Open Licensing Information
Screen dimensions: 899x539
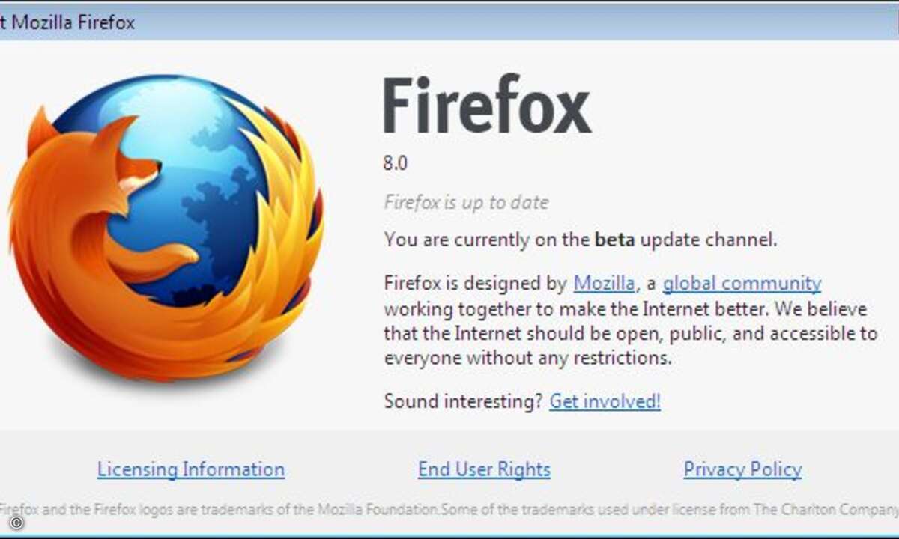191,469
